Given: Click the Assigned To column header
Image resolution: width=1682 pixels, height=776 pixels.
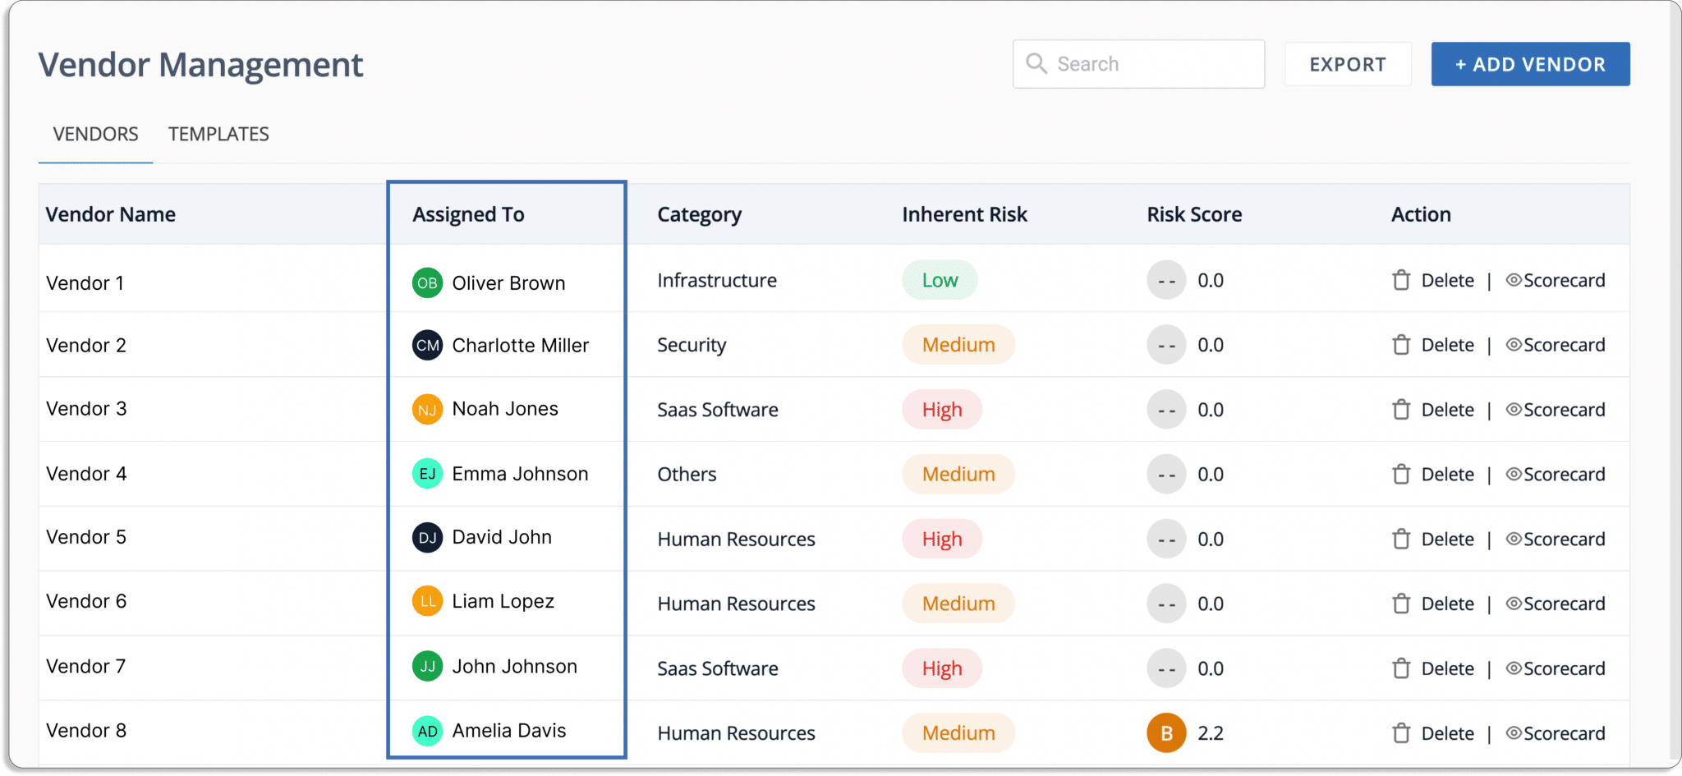Looking at the screenshot, I should coord(468,214).
